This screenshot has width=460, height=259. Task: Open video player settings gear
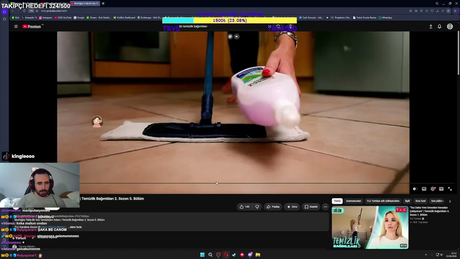(x=433, y=189)
